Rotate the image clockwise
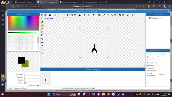 (93, 15)
